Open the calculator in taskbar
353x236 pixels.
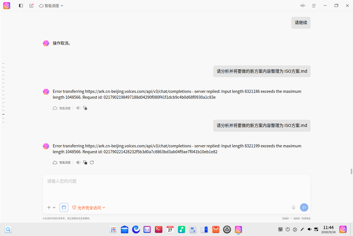point(205,230)
